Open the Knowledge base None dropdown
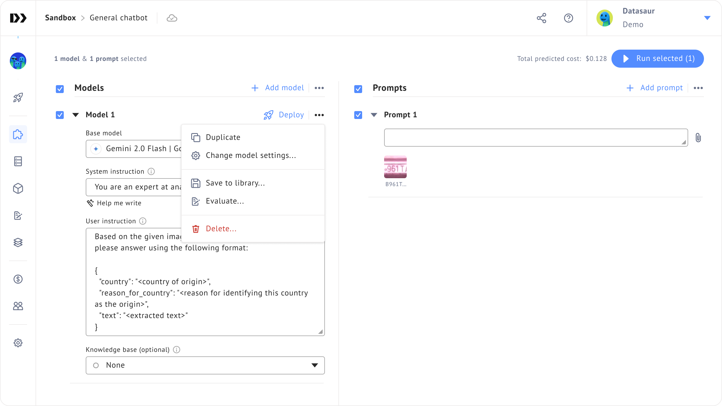 [205, 365]
